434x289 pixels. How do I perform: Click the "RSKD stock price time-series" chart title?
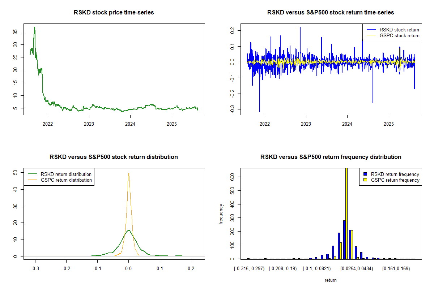(114, 13)
